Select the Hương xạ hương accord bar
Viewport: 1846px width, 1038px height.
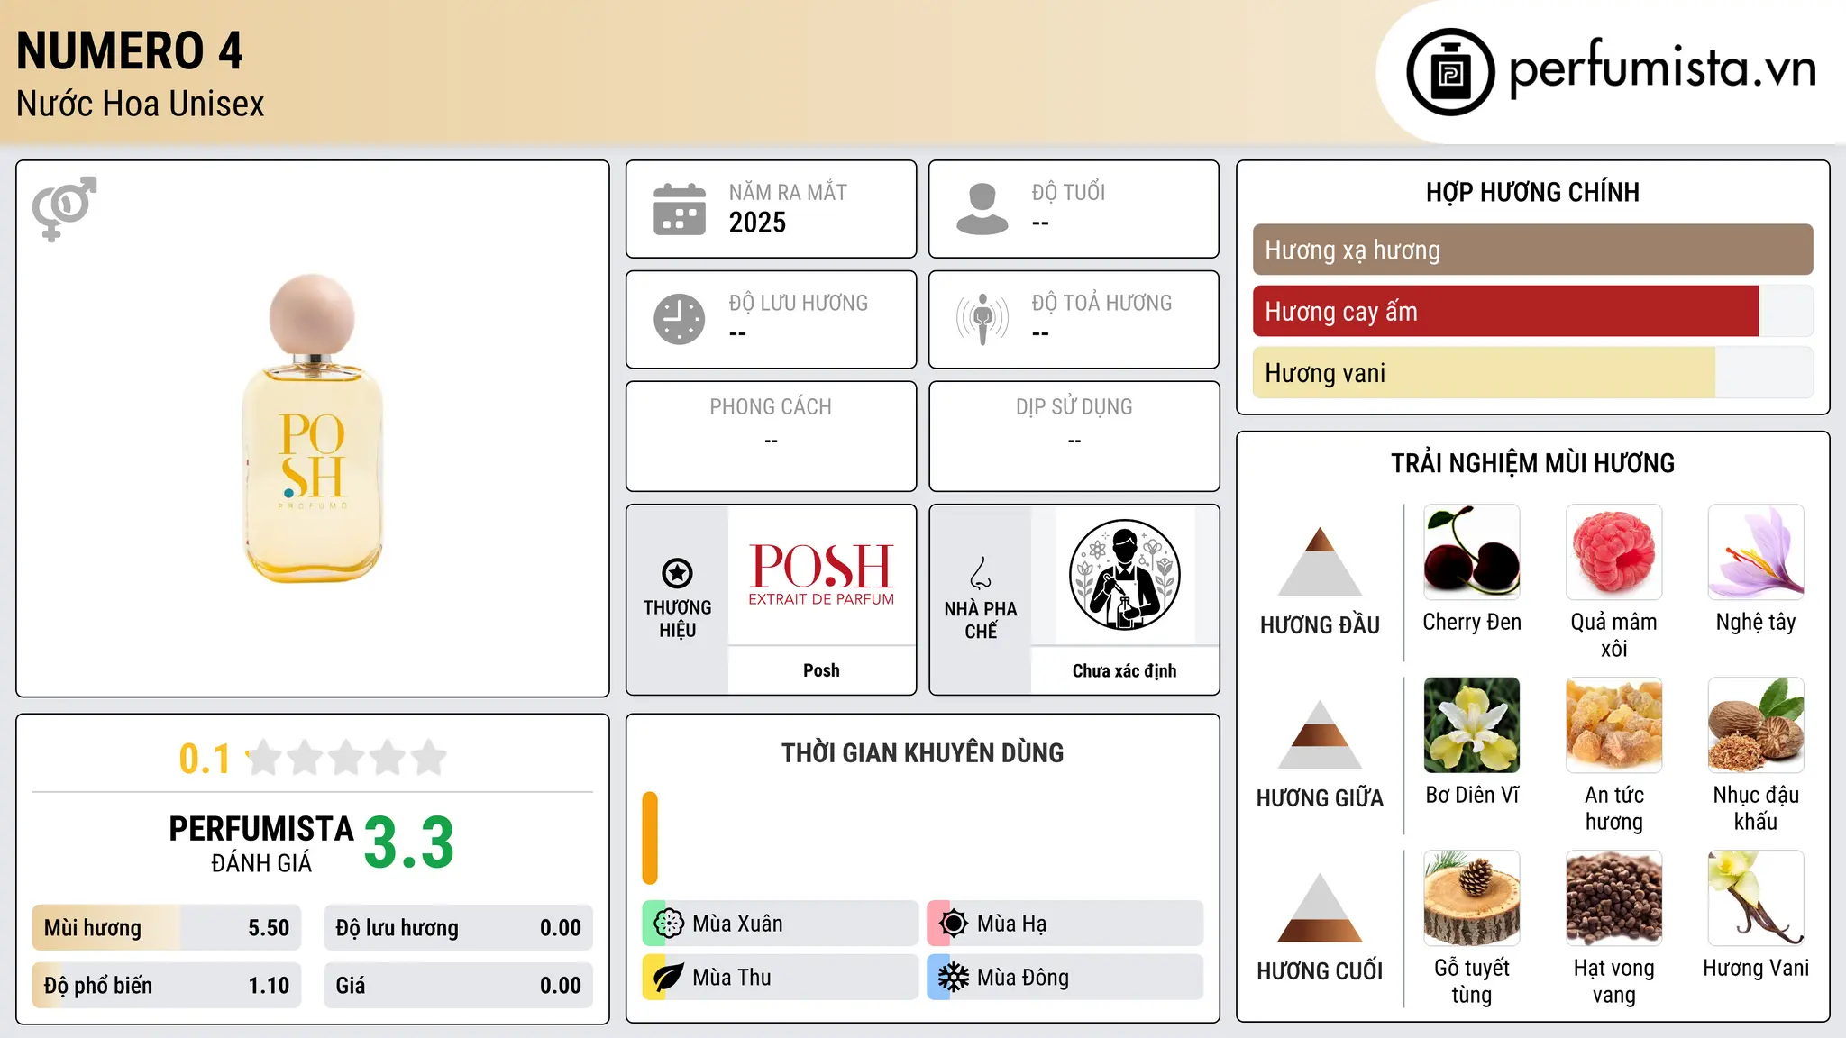pyautogui.click(x=1532, y=250)
